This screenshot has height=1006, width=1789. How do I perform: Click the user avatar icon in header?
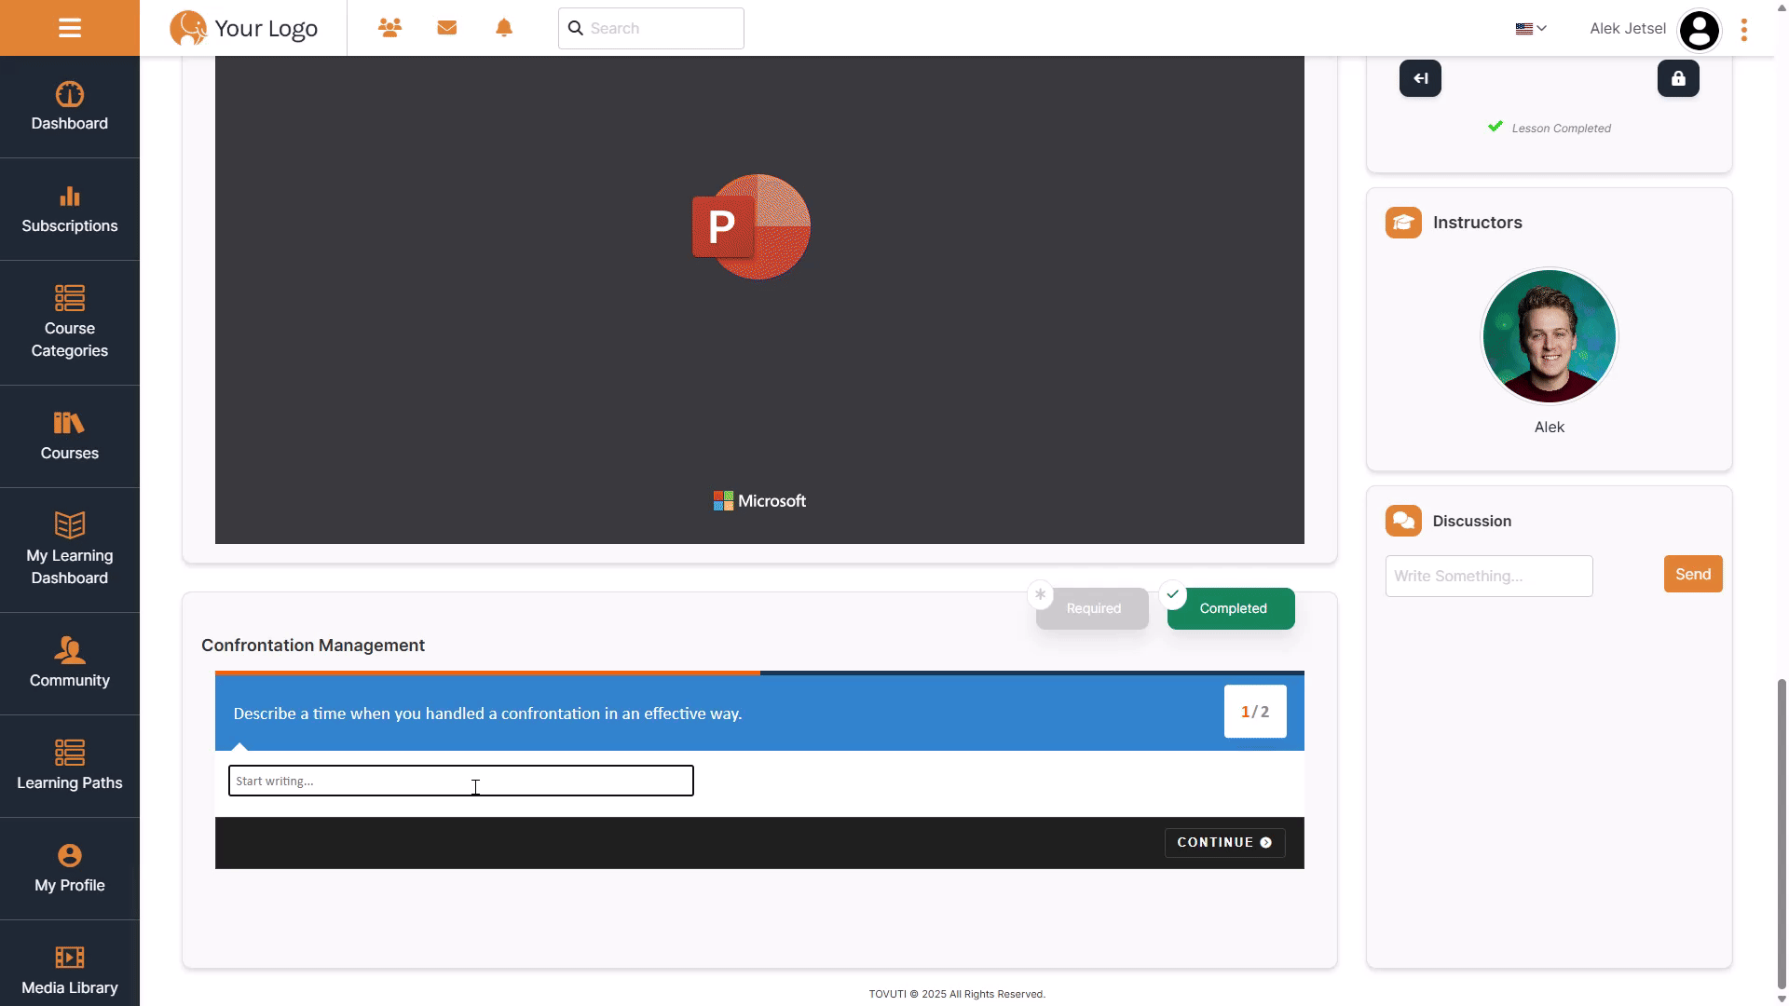(x=1699, y=30)
